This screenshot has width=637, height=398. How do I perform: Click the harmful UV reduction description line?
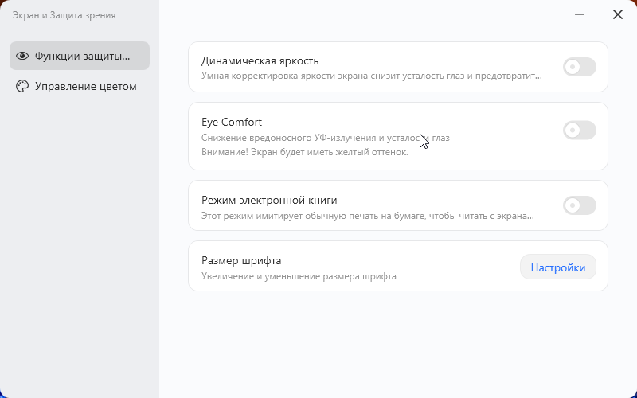(x=325, y=138)
